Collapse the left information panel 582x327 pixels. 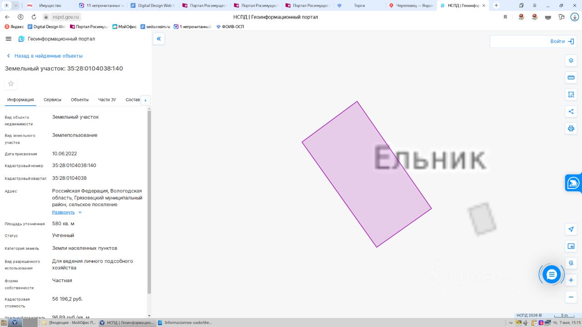pos(159,39)
